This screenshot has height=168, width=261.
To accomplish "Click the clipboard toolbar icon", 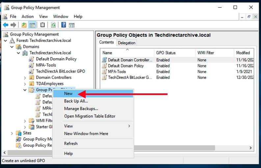I will (x=42, y=25).
